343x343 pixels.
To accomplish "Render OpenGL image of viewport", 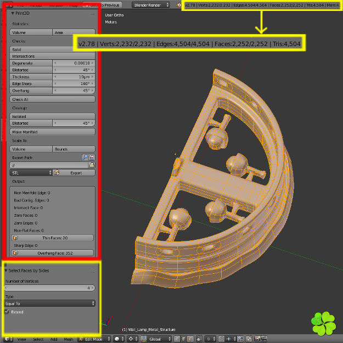I will click(x=257, y=339).
